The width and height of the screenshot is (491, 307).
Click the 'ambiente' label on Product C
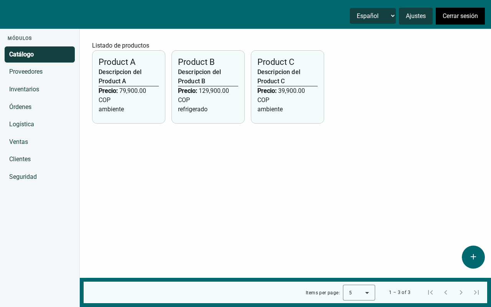(x=270, y=109)
